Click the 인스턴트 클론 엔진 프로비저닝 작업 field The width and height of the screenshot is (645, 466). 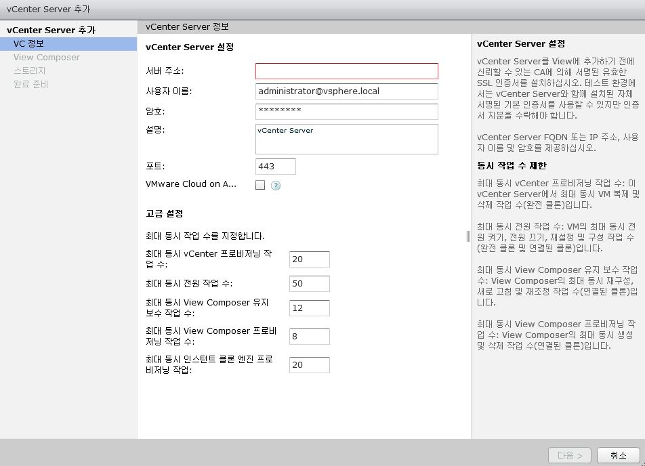coord(310,365)
